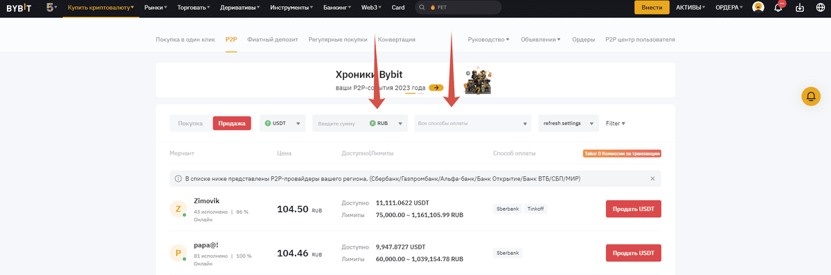Click Продать USDT for Zimovik
The width and height of the screenshot is (831, 275).
click(634, 209)
